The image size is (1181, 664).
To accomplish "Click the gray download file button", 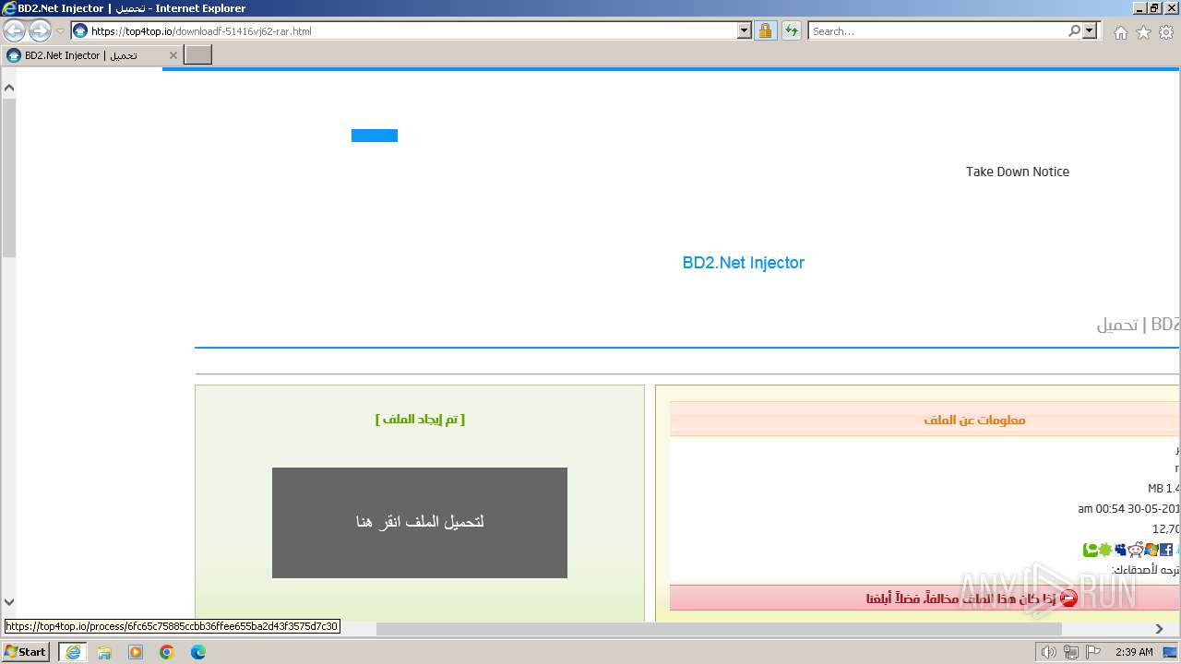I will (420, 523).
